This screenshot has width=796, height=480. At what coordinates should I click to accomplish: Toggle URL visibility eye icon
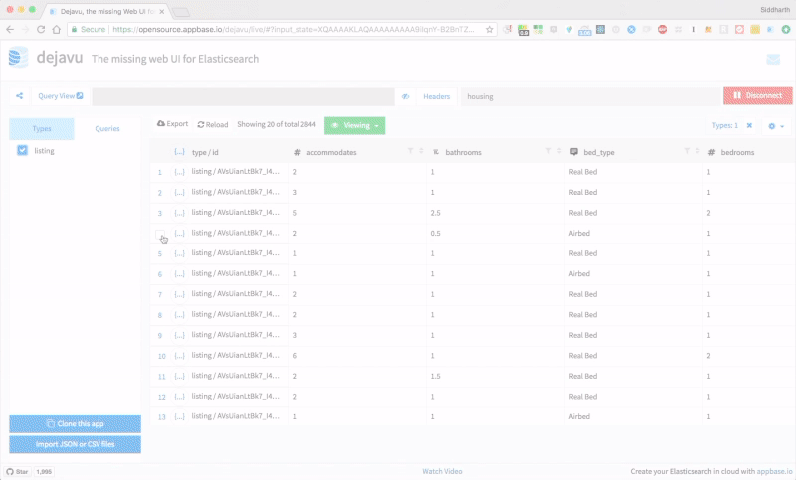click(405, 96)
